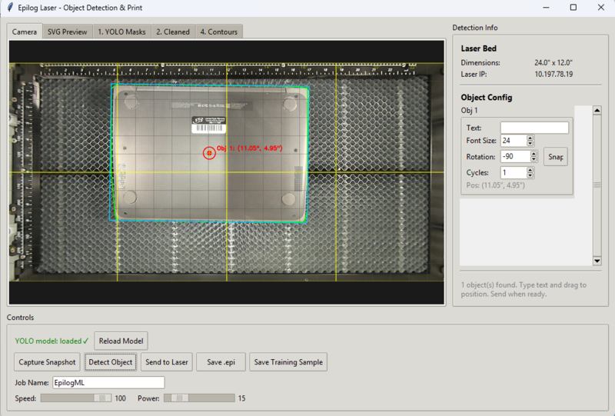Click Save Training Sample
Screen dimensions: 615x416
(288, 362)
